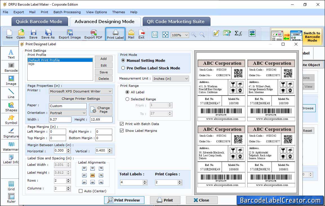The height and width of the screenshot is (206, 325).
Task: Select the Image tool in sidebar
Action: point(11,81)
